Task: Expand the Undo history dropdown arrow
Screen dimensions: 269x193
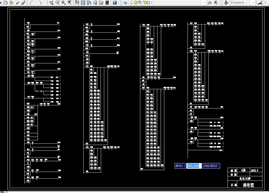Action: tap(36, 3)
